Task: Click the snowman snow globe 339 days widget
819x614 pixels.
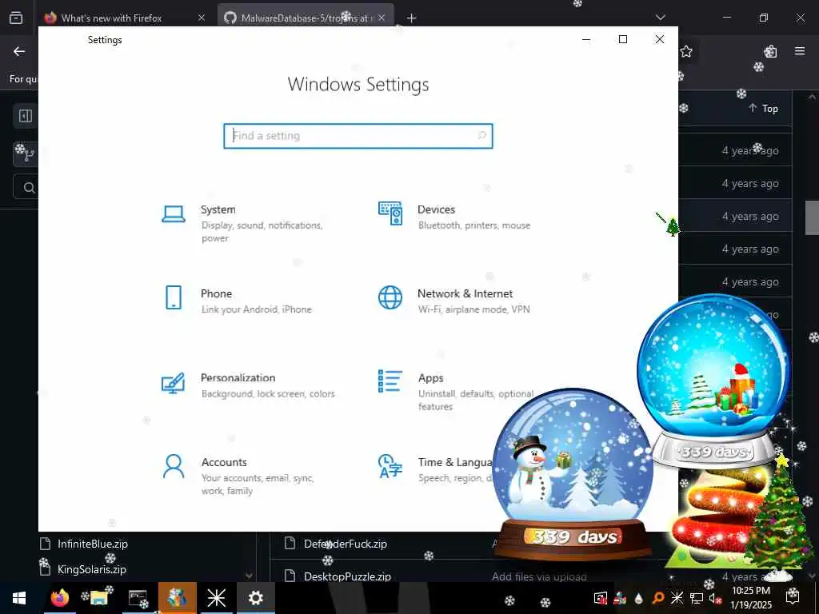Action: tap(573, 472)
